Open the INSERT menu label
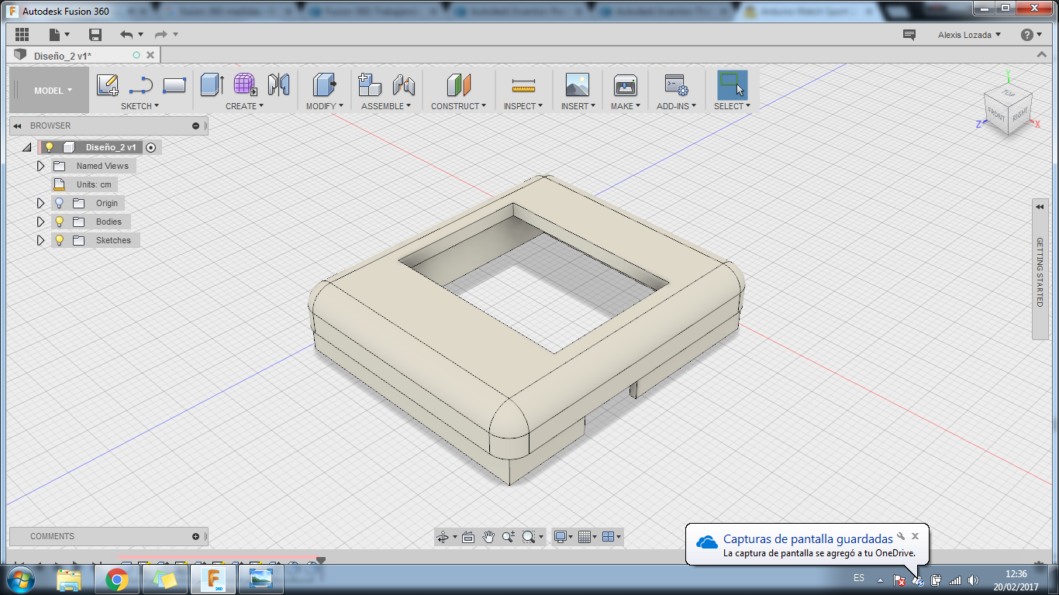1059x595 pixels. [578, 106]
